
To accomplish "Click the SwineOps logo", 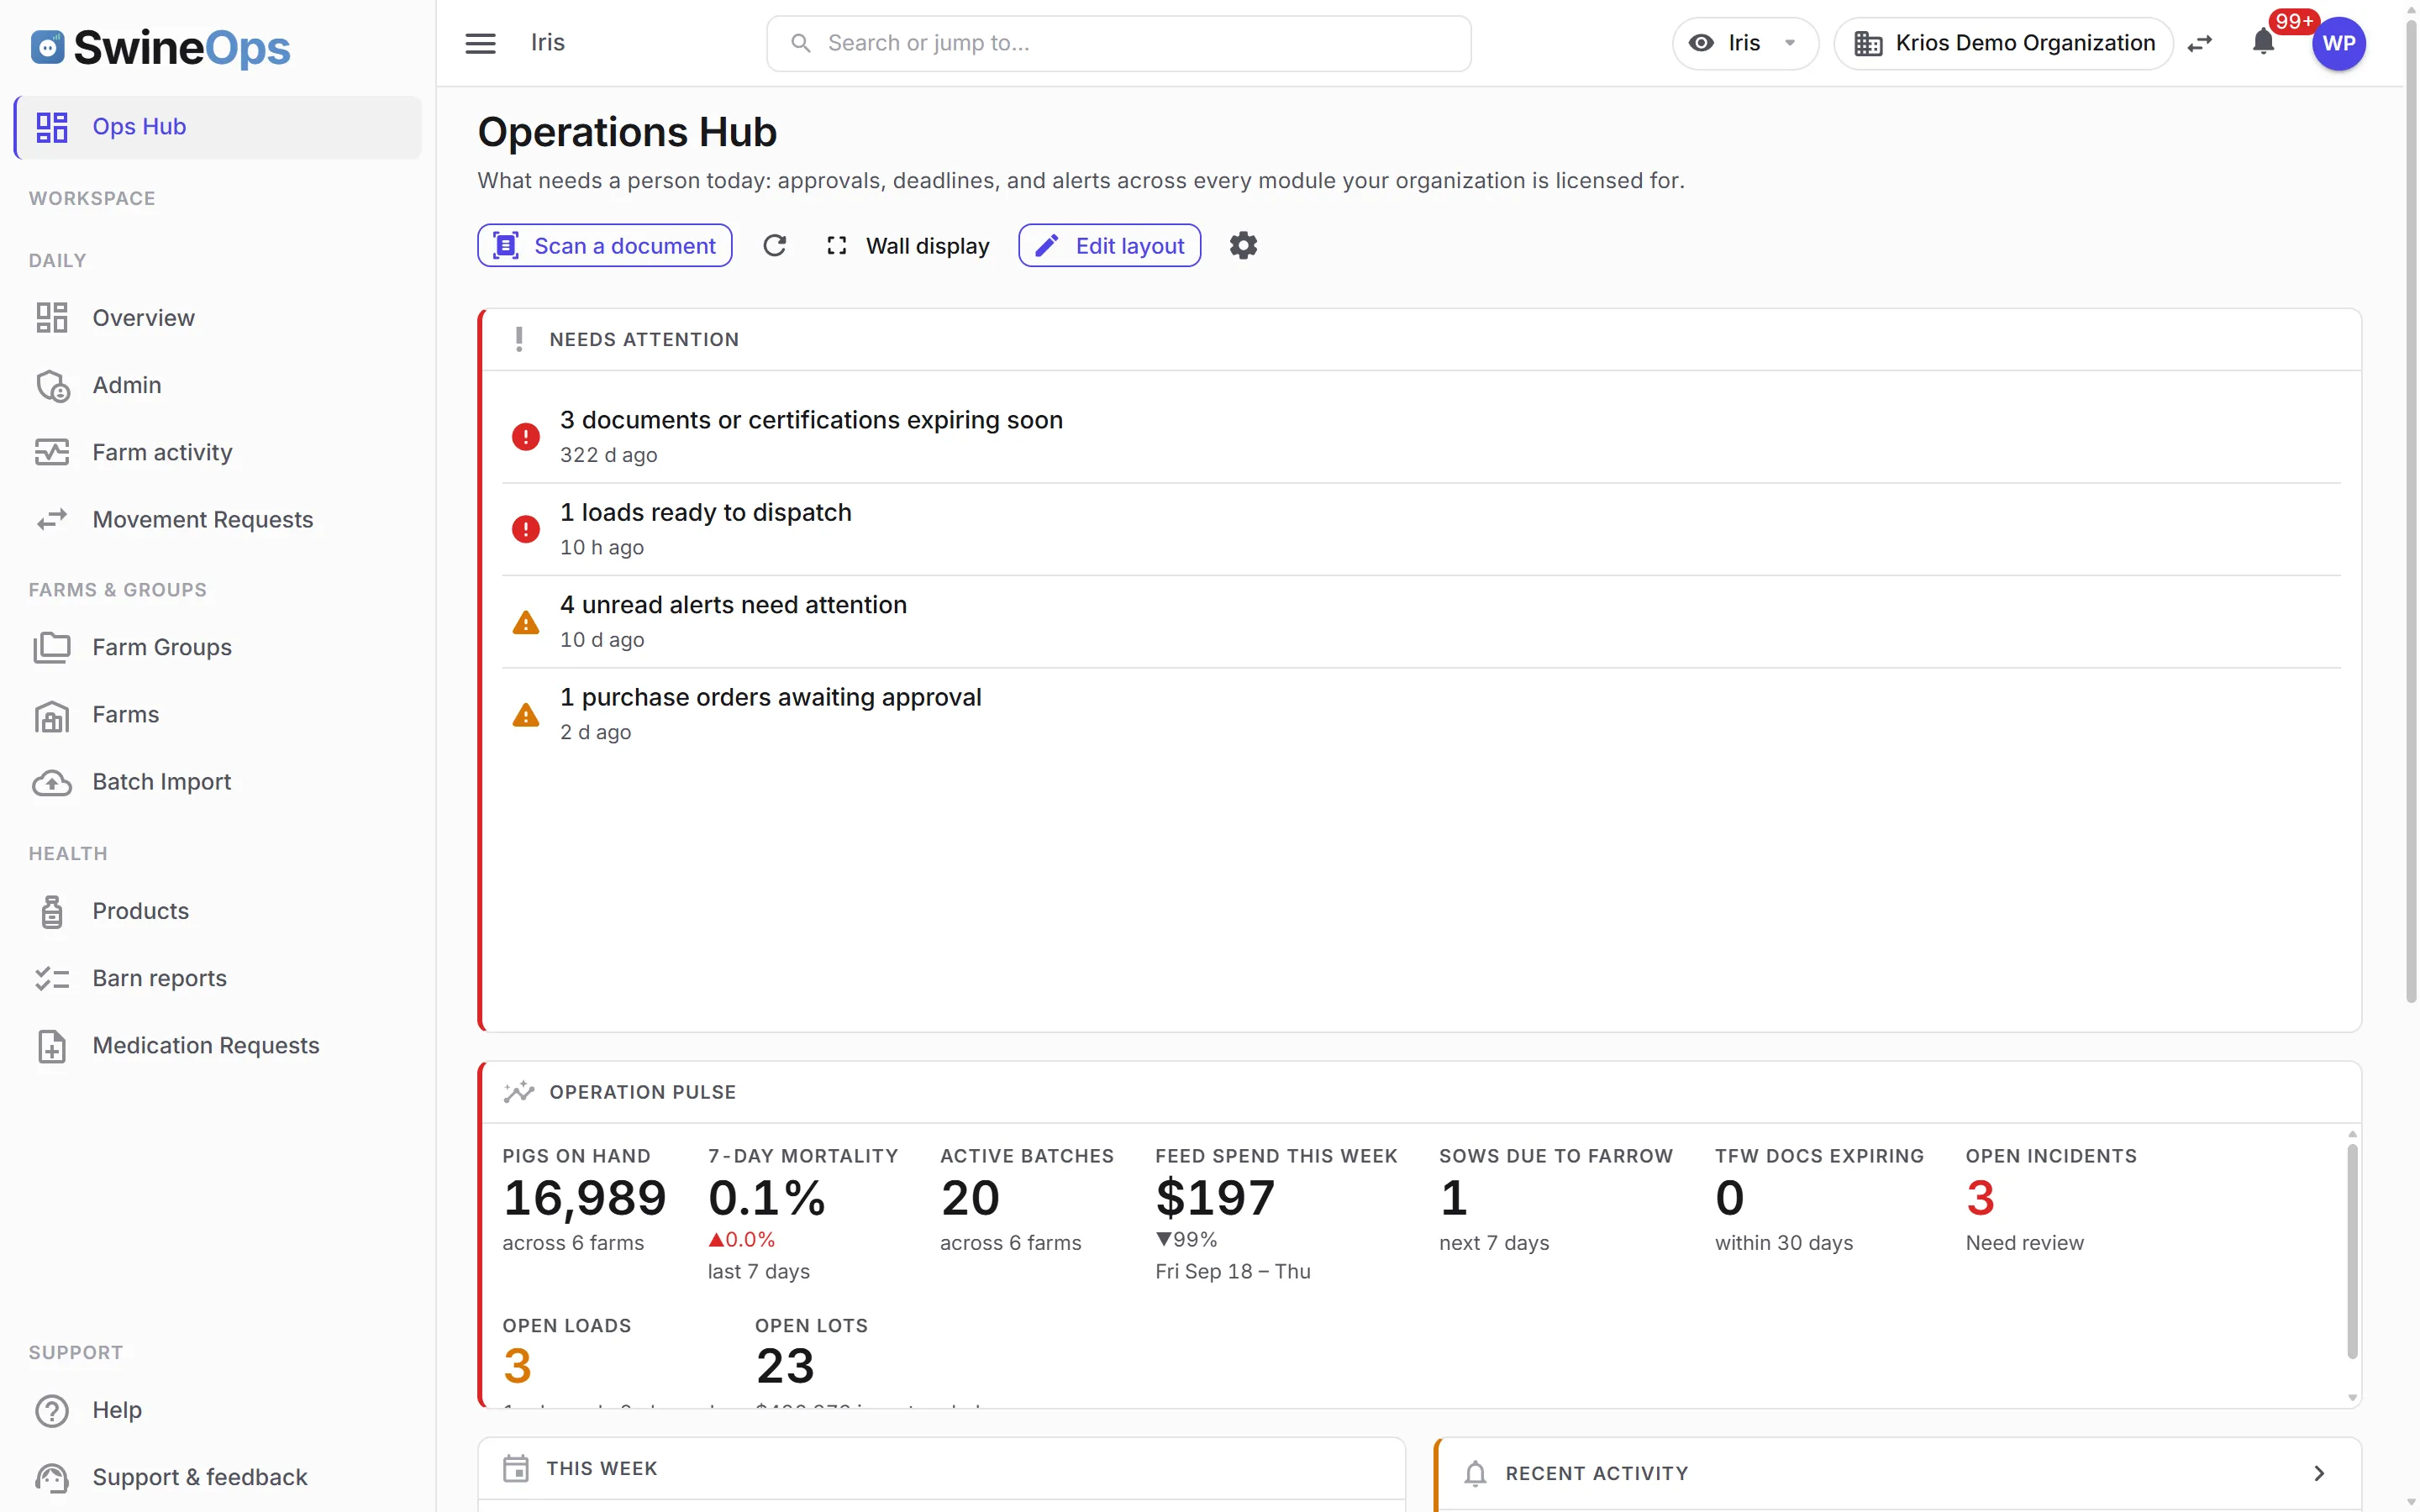I will (x=161, y=47).
